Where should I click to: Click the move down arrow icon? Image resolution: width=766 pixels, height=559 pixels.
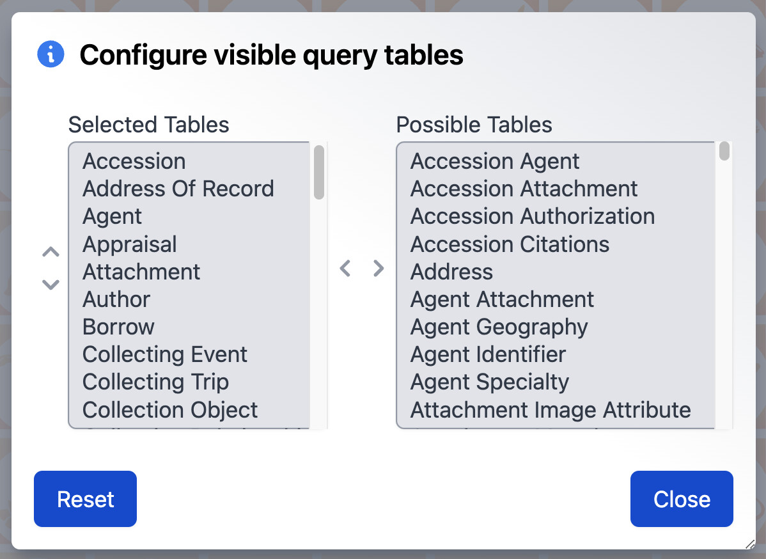click(51, 284)
